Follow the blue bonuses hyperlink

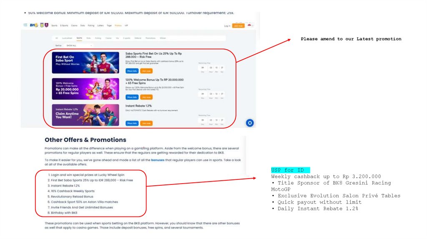pos(158,160)
